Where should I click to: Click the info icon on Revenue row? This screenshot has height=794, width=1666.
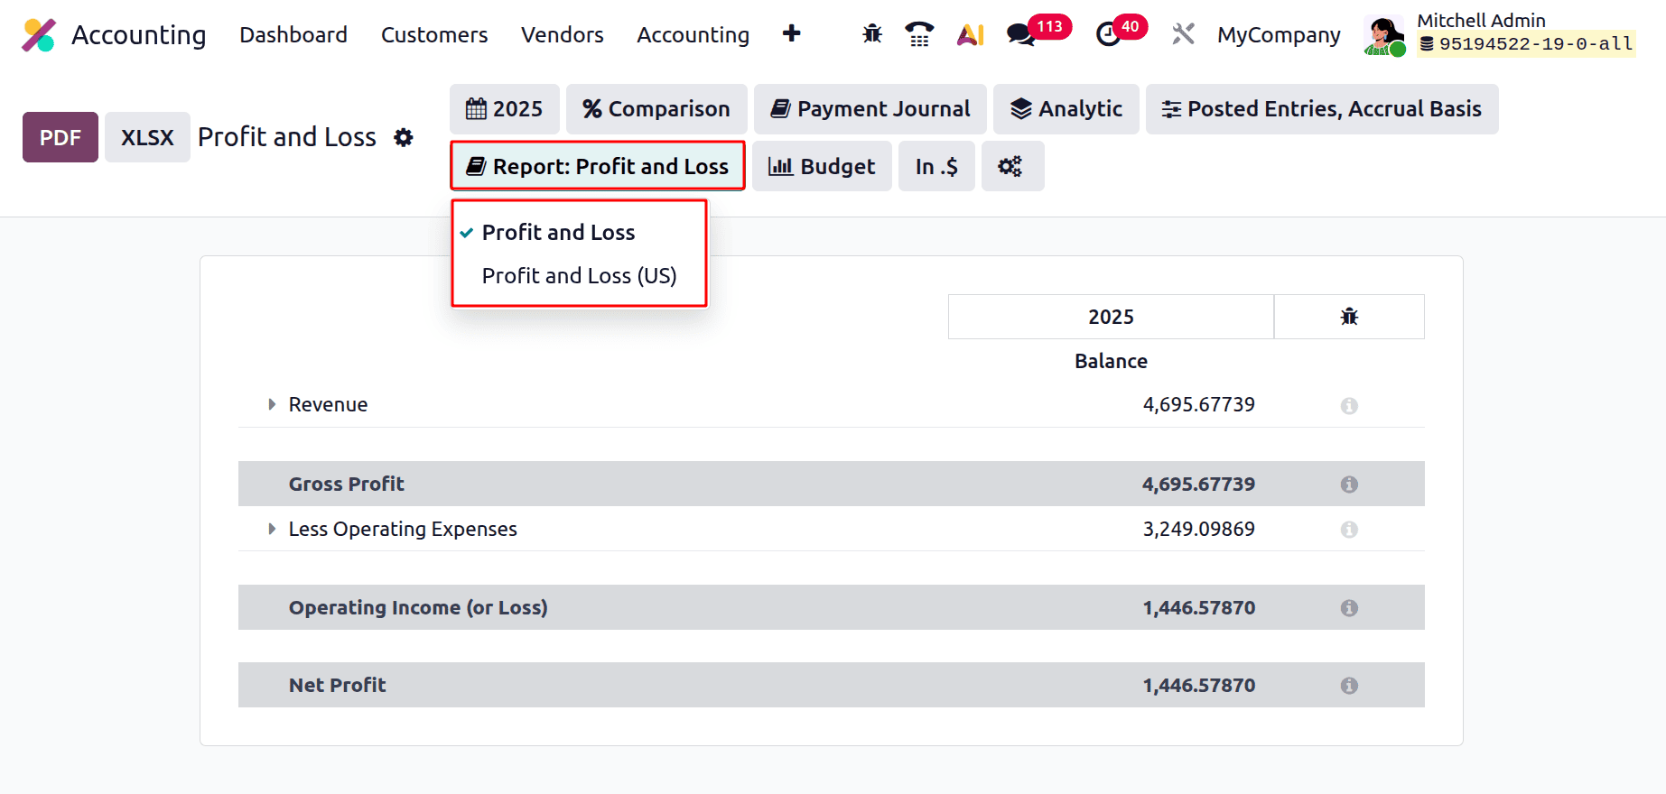coord(1349,406)
